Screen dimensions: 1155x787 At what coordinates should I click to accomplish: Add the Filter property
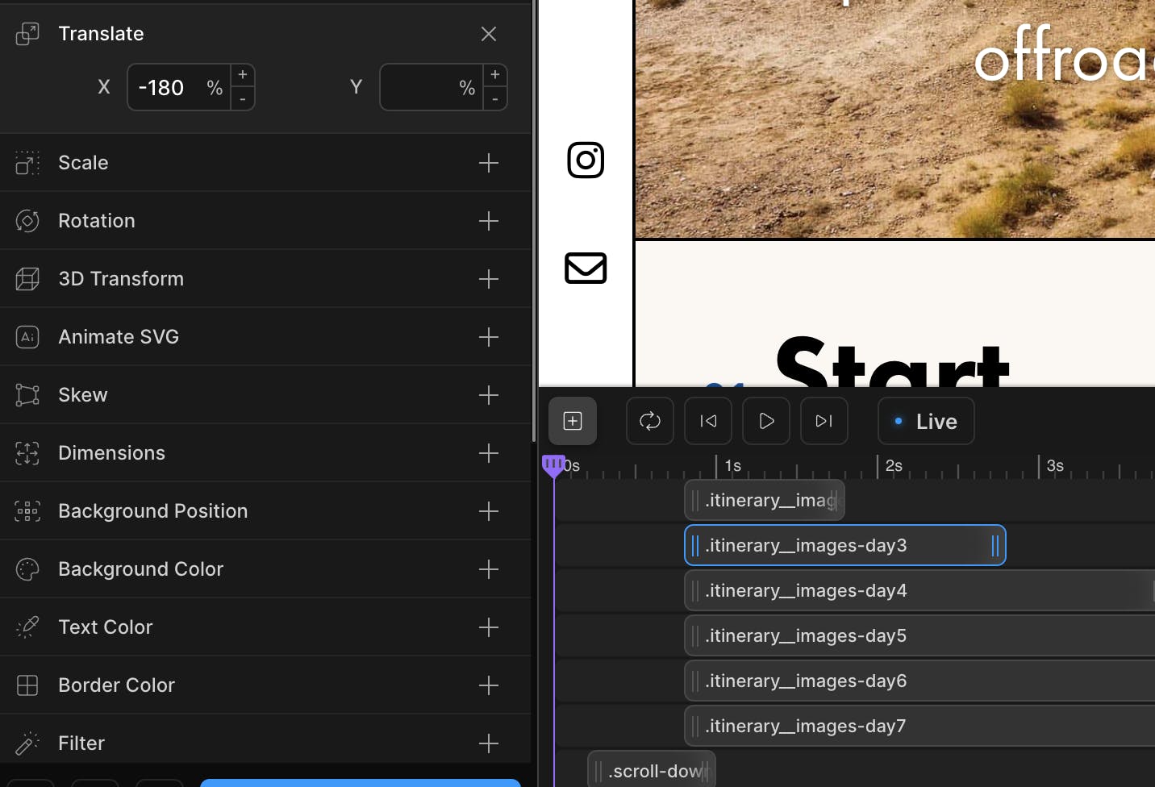[489, 743]
